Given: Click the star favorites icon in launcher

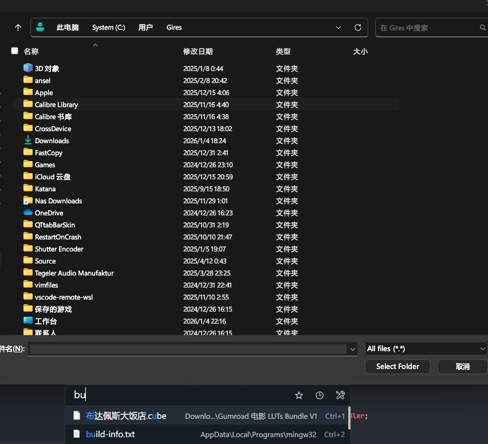Looking at the screenshot, I should click(298, 395).
